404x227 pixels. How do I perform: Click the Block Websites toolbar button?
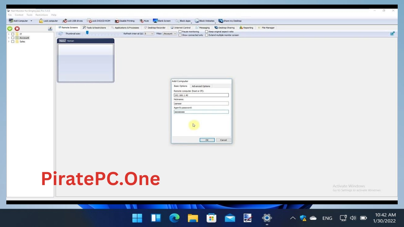click(205, 21)
